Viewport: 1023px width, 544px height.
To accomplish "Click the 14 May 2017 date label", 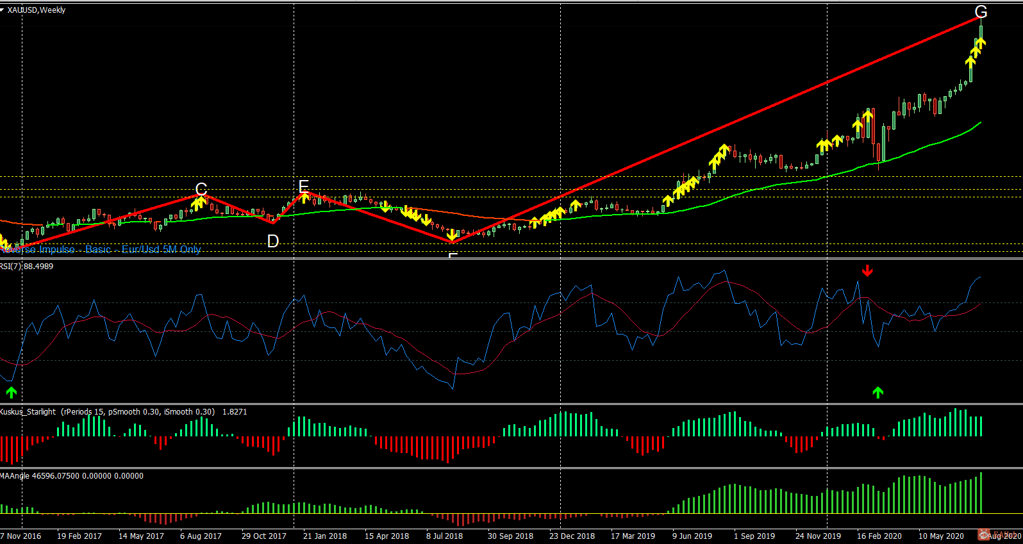I will (x=141, y=536).
